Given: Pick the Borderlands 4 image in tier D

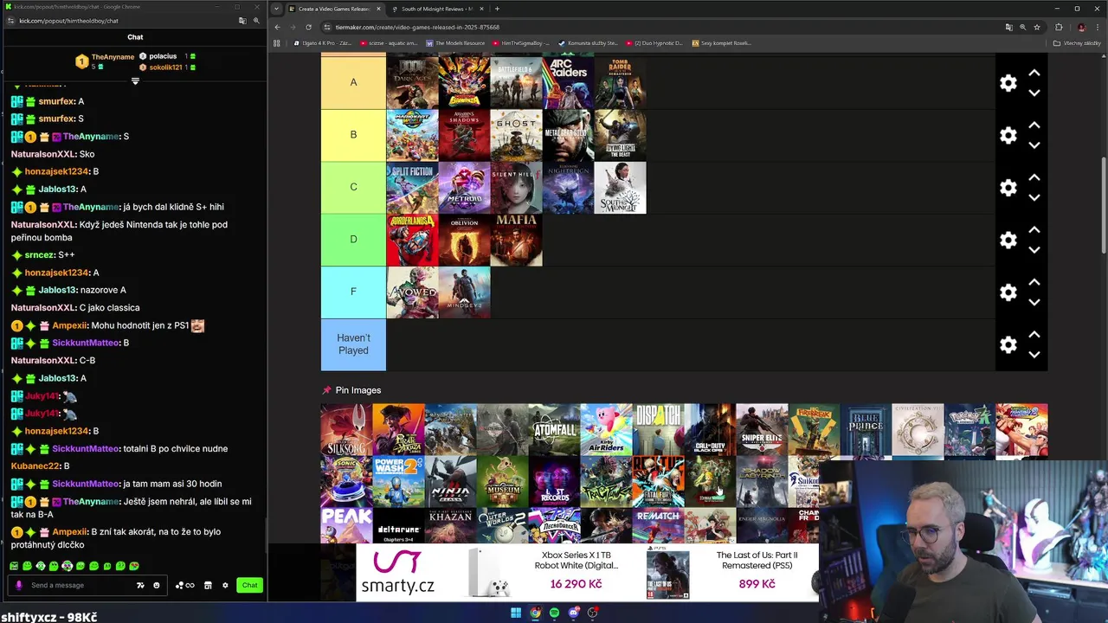Looking at the screenshot, I should pos(412,240).
